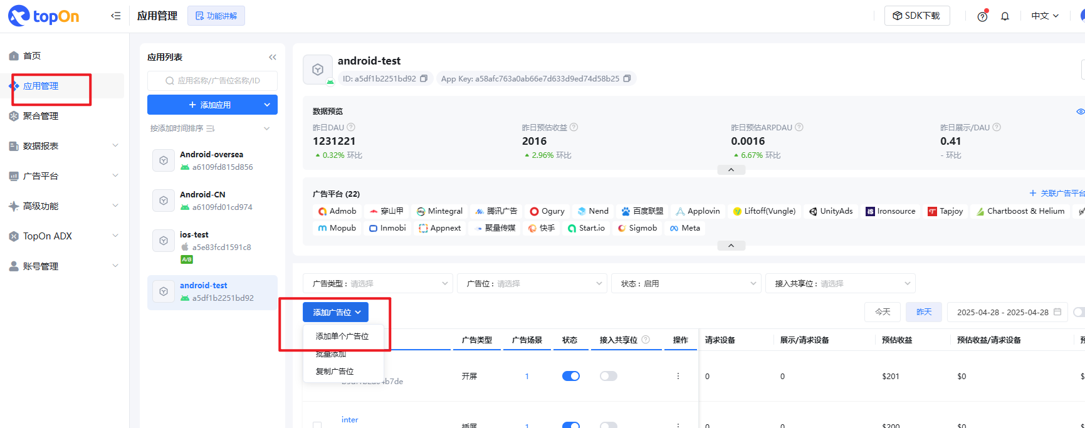Viewport: 1085px width, 428px height.
Task: Select the Sigmob ad platform
Action: coord(637,228)
